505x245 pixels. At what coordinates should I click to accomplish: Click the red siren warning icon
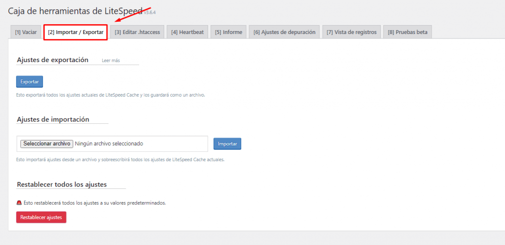[19, 203]
